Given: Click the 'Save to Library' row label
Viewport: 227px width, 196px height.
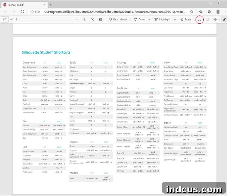Looking at the screenshot, I should (x=29, y=130).
